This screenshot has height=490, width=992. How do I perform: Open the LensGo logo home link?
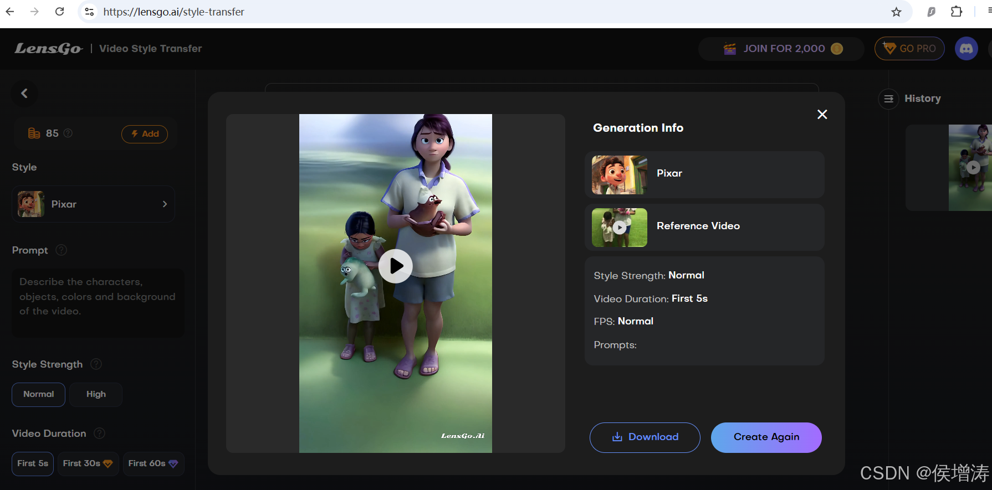coord(48,49)
